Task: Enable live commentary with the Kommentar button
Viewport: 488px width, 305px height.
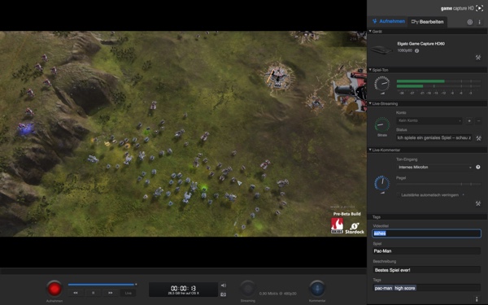Action: coord(317,289)
